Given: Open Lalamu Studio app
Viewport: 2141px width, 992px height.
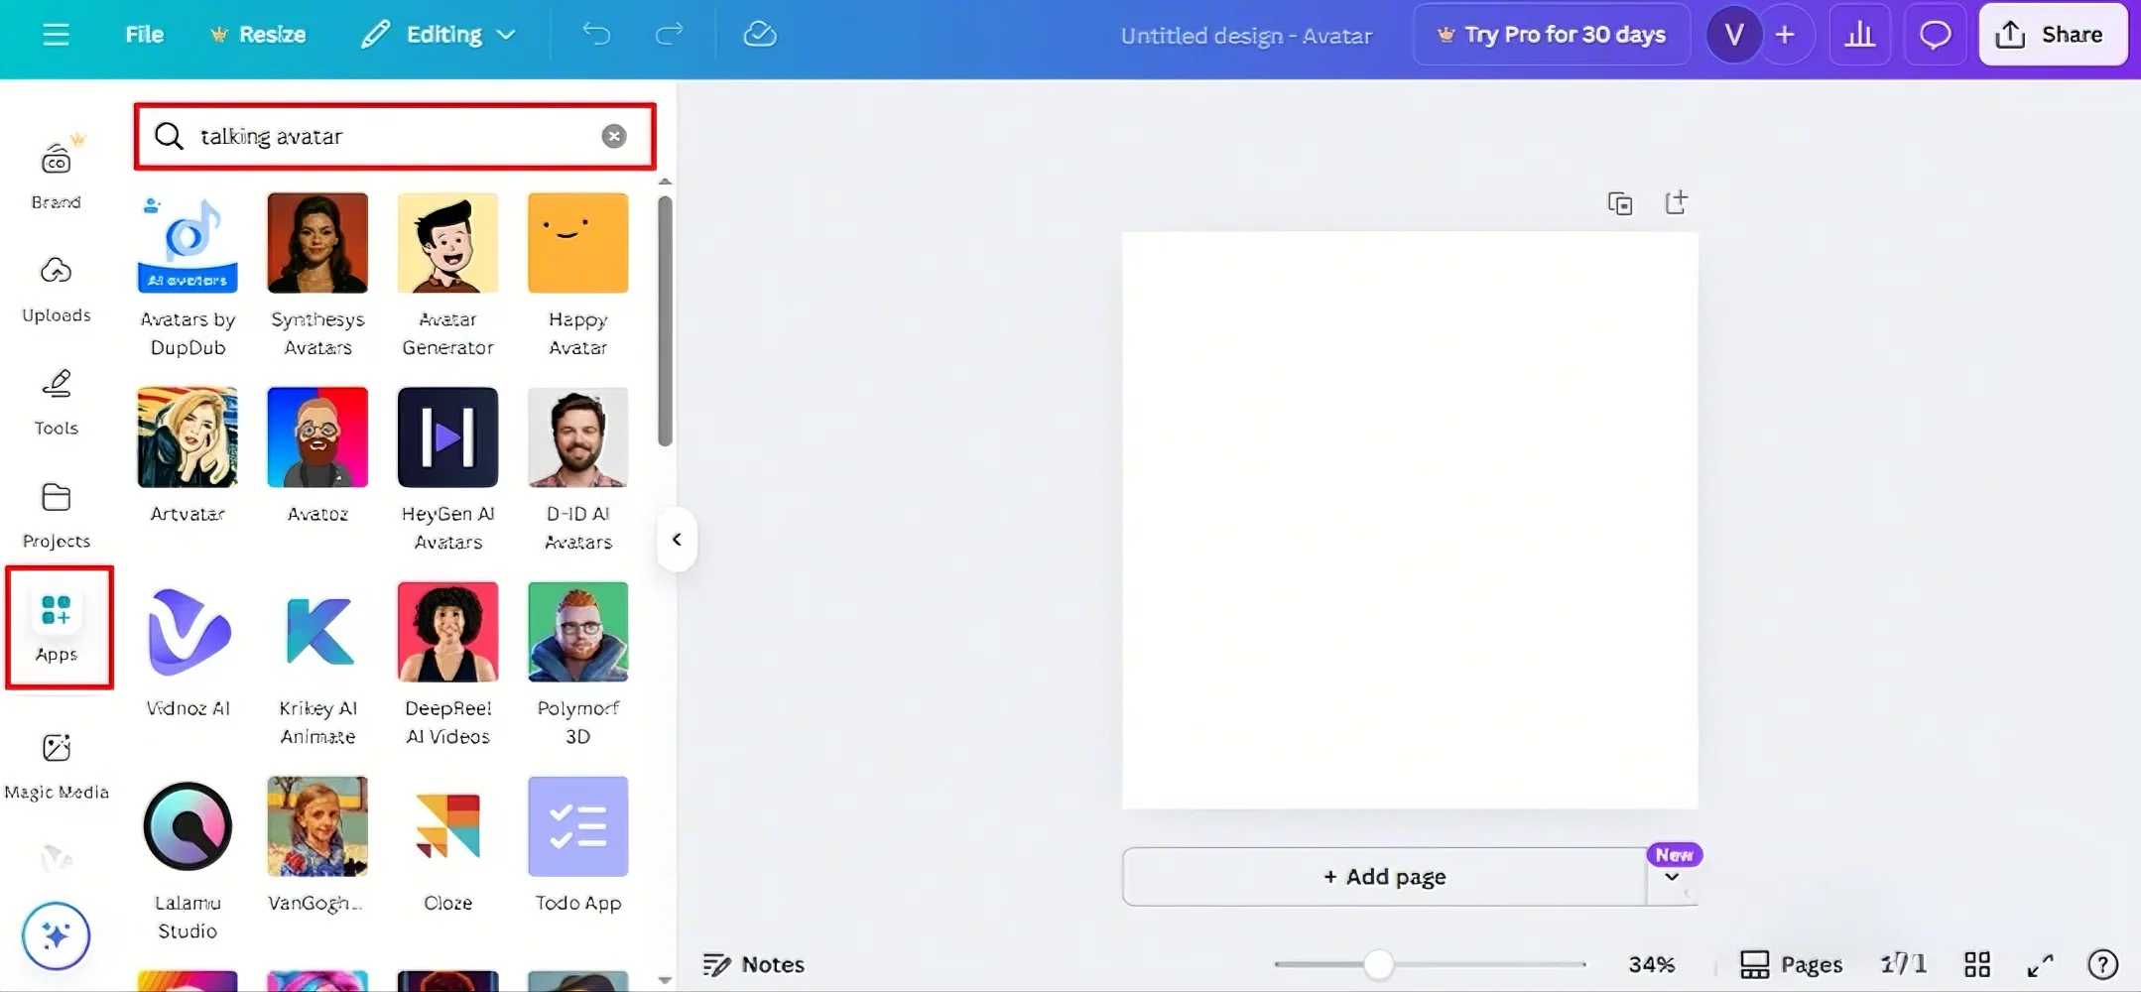Looking at the screenshot, I should 188,859.
